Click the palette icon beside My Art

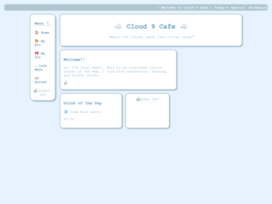click(x=37, y=41)
